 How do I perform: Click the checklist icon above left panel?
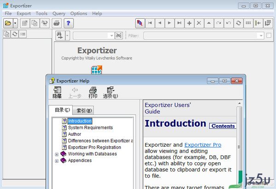tap(23, 34)
